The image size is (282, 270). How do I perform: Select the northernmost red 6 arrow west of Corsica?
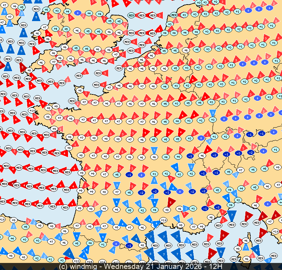(224, 235)
